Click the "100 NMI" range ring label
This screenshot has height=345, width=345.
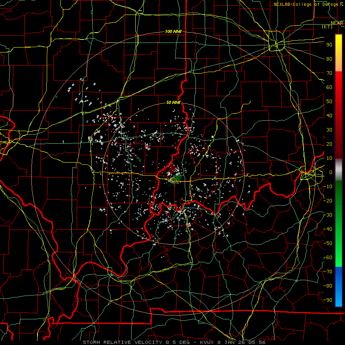pos(173,31)
